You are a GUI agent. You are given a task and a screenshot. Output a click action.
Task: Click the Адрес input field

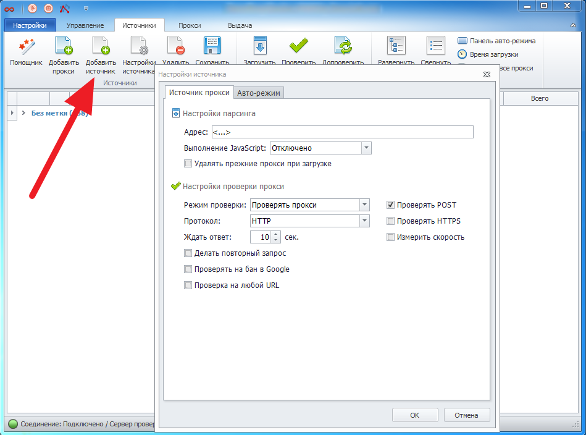tap(341, 132)
